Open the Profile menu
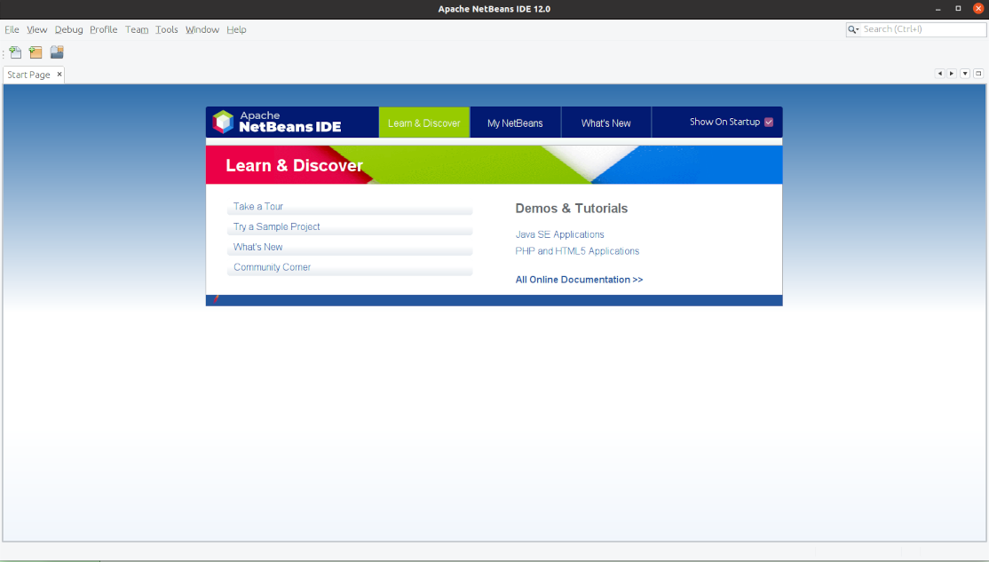This screenshot has height=562, width=989. [x=103, y=29]
